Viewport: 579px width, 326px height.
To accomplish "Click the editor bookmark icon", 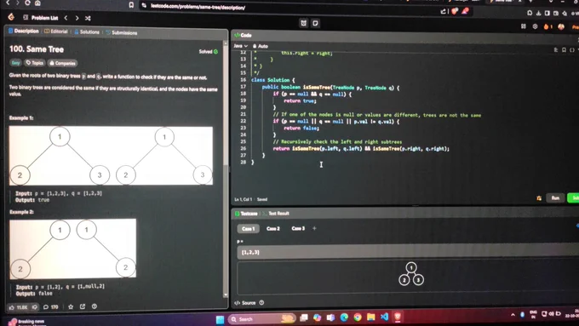I will [x=564, y=50].
